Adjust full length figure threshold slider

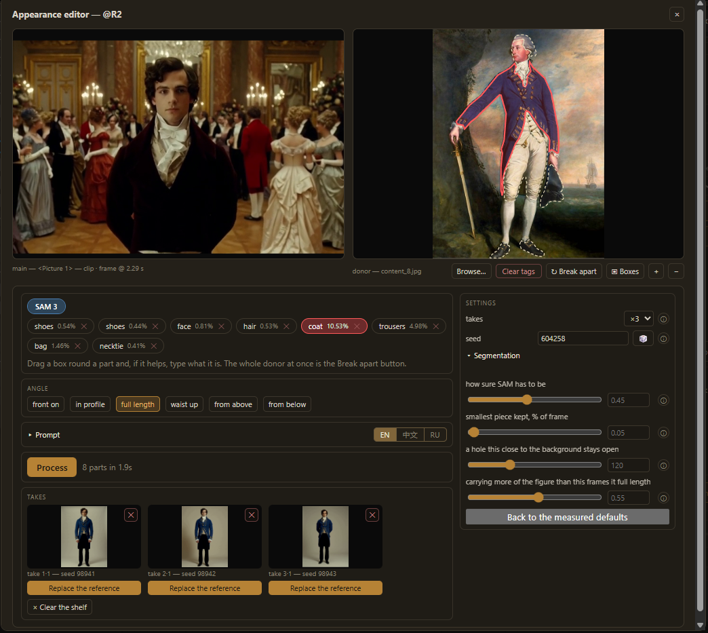pos(534,497)
